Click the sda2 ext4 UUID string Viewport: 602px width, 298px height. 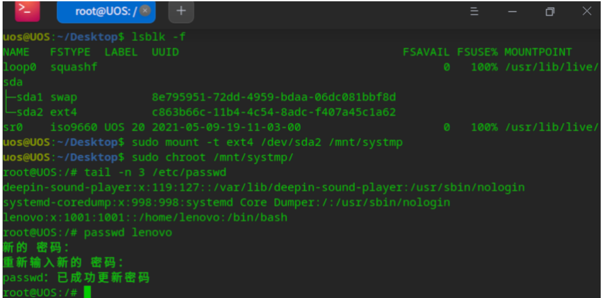[x=274, y=113]
